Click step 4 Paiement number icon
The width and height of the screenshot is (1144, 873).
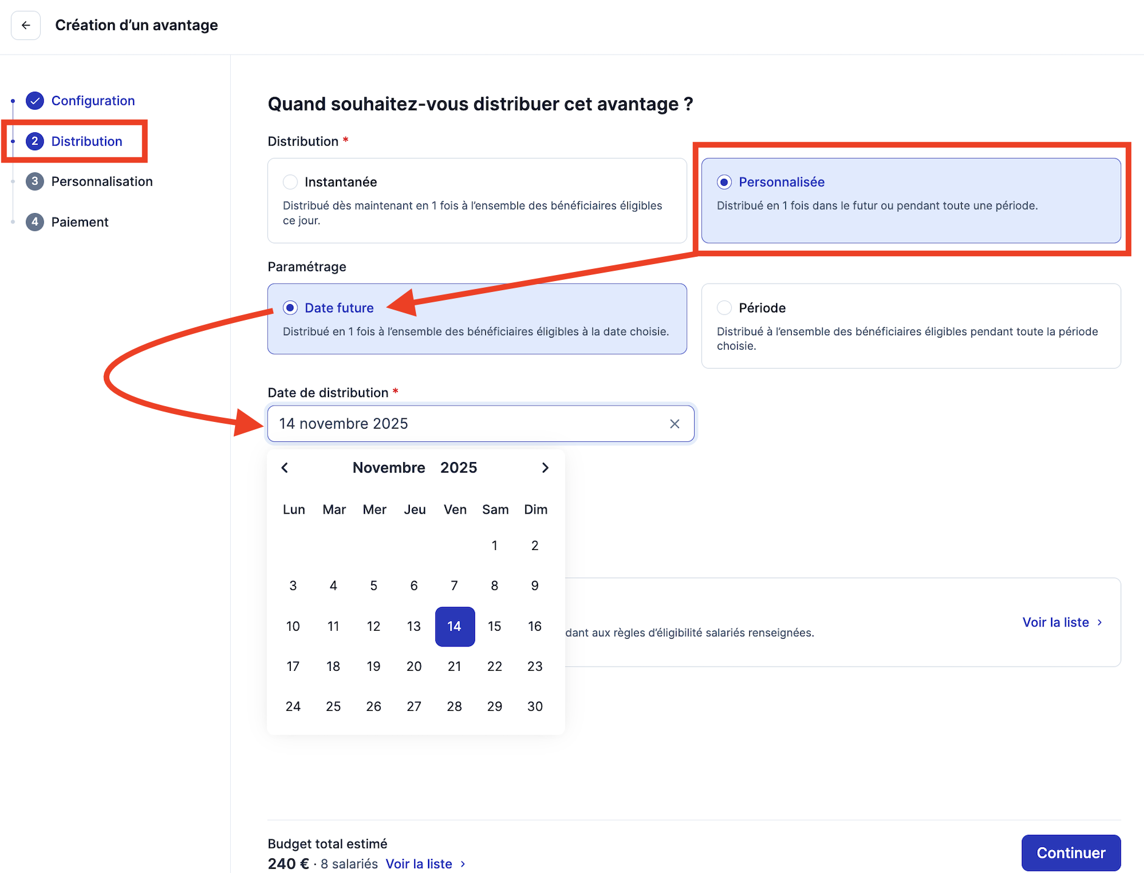coord(35,222)
